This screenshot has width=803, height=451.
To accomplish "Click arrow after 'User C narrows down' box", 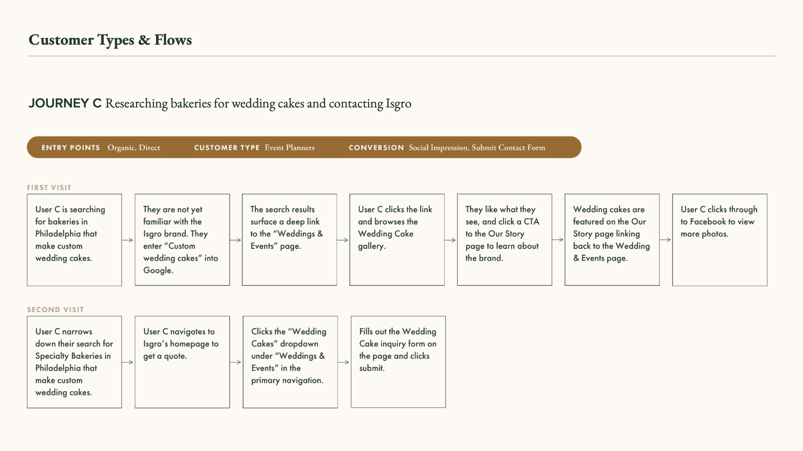I will pos(127,362).
